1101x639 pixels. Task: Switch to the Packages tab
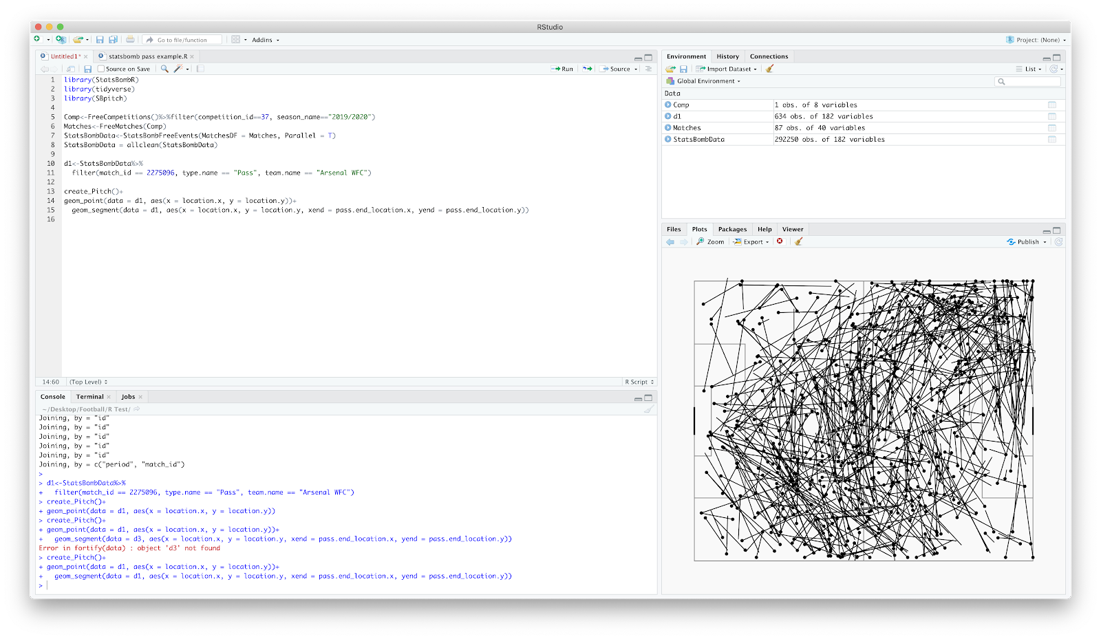[x=732, y=229]
